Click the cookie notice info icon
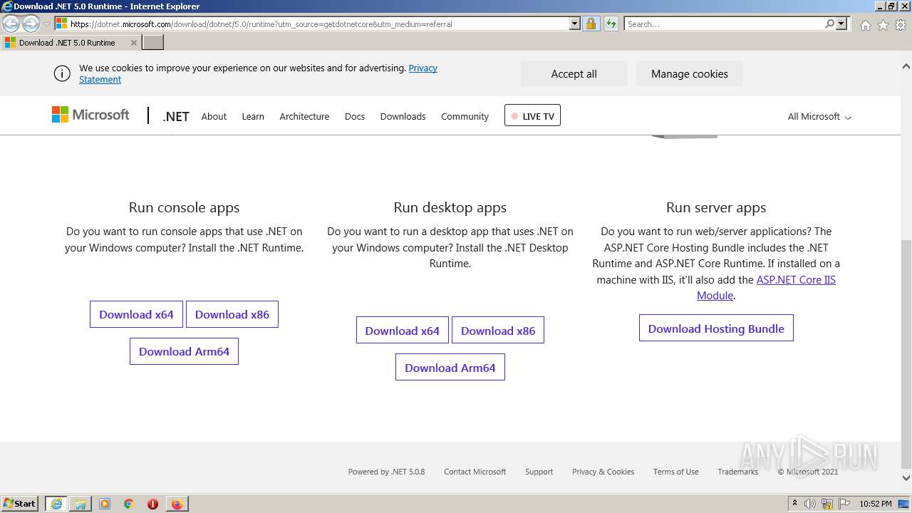 pyautogui.click(x=62, y=73)
